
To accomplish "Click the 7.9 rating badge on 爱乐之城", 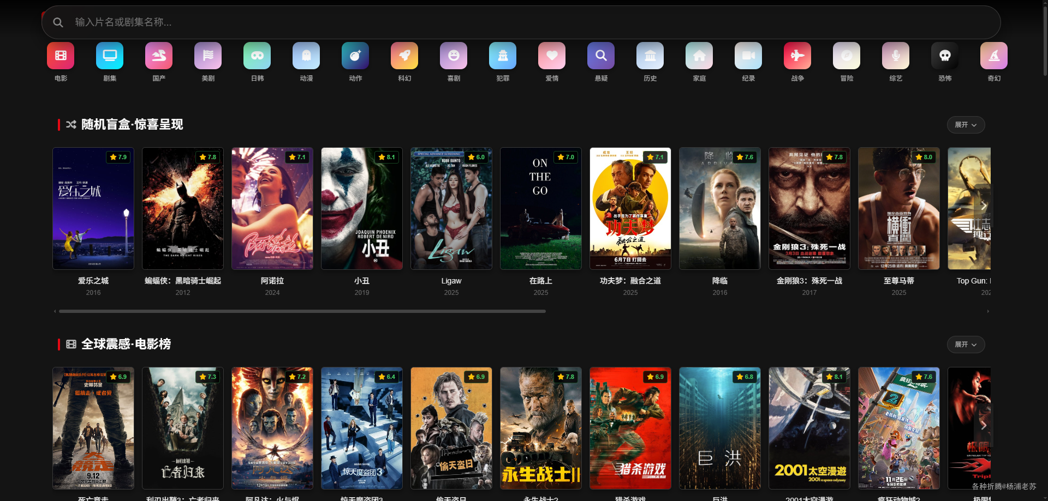I will click(118, 157).
